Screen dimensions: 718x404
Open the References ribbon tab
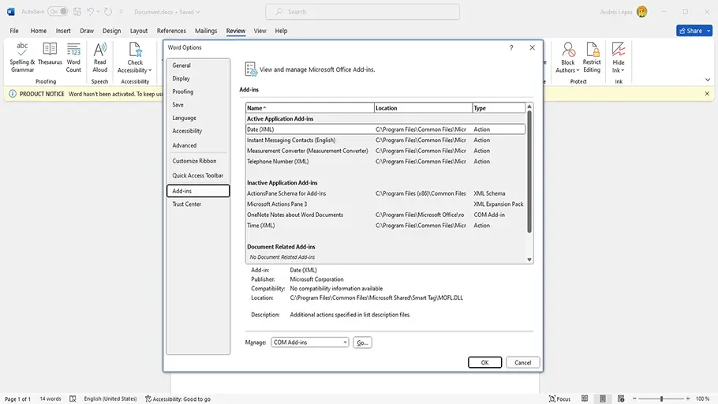[x=171, y=31]
